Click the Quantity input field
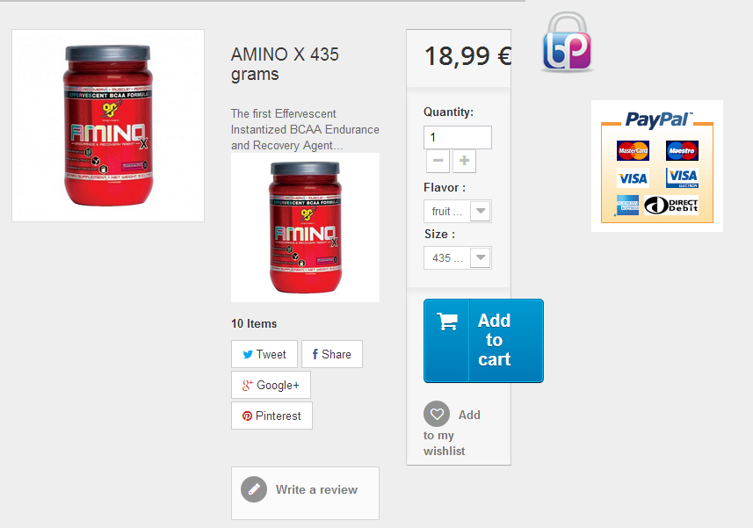Viewport: 753px width, 528px height. (x=458, y=137)
